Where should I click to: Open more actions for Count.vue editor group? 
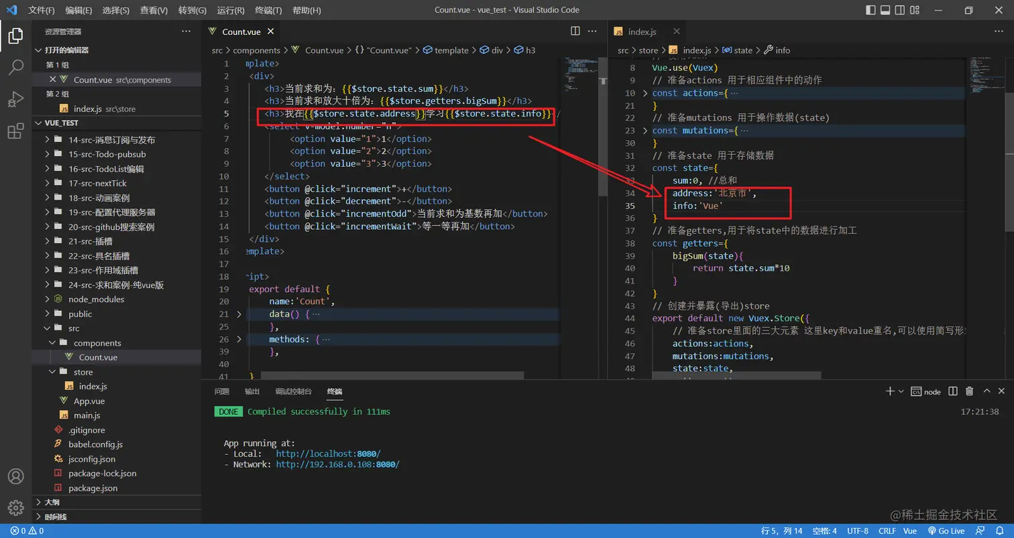(592, 31)
